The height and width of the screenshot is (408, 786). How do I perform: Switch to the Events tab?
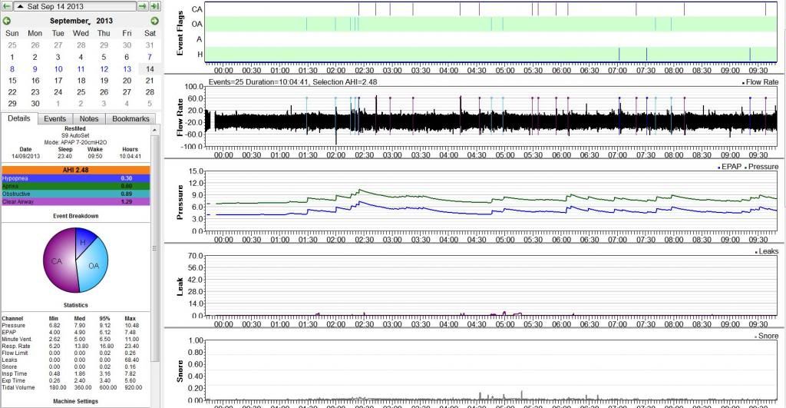(54, 119)
